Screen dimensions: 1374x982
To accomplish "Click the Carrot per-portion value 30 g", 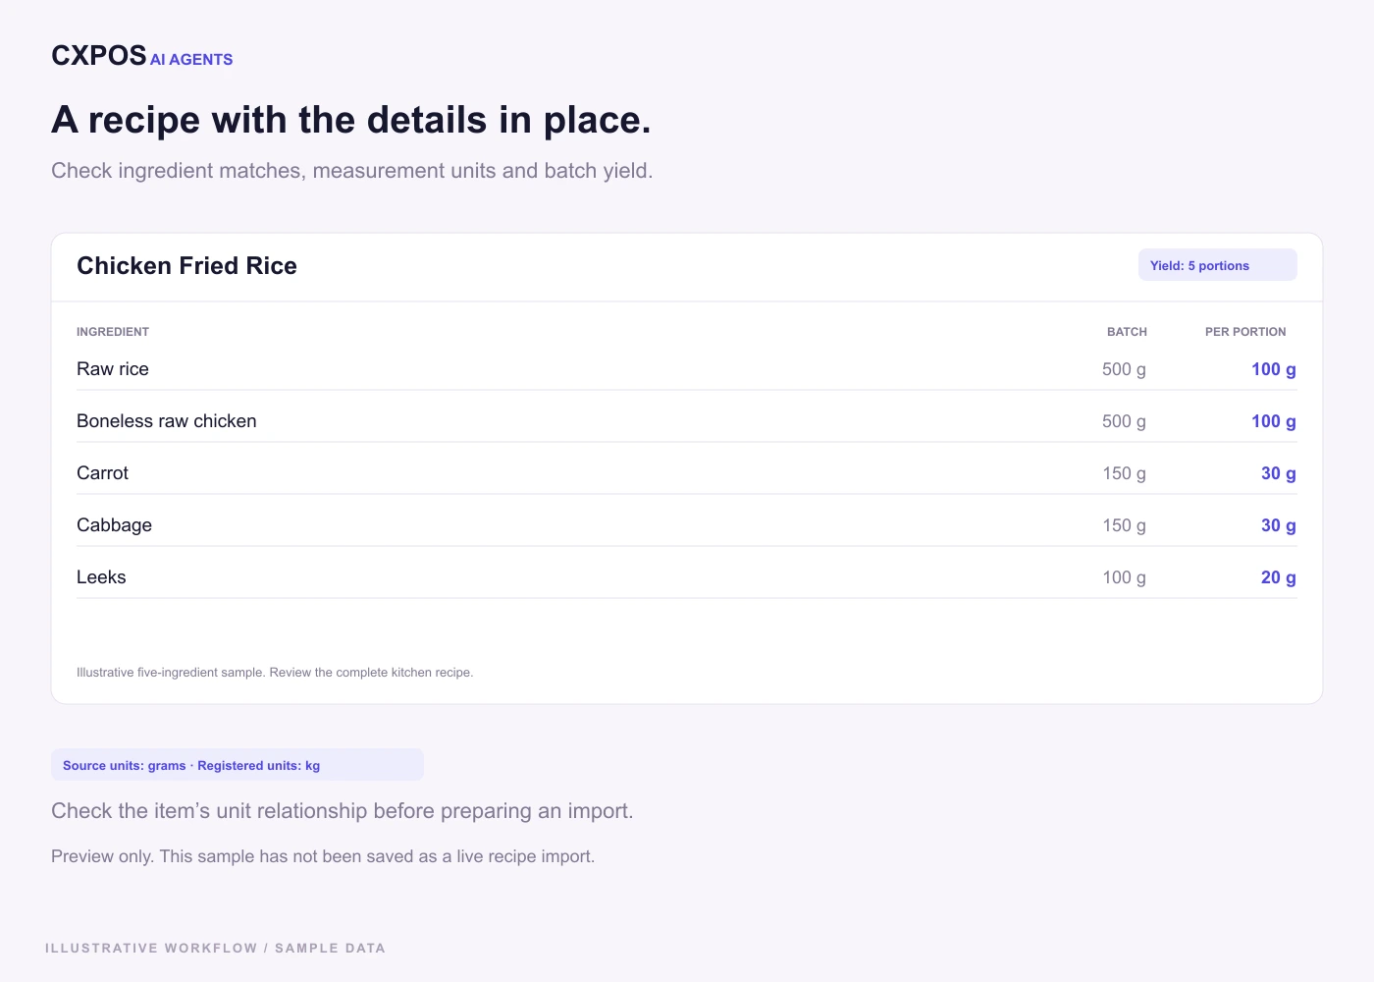I will pos(1279,473).
